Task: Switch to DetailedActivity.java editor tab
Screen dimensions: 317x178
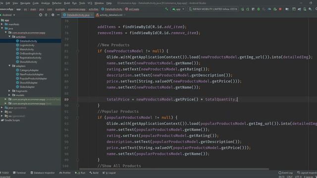Action: pyautogui.click(x=78, y=15)
